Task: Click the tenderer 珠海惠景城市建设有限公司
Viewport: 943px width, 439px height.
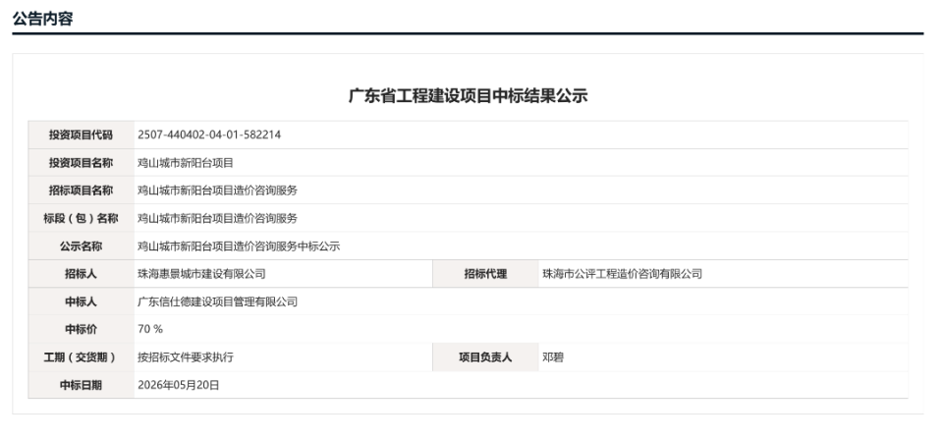Action: [x=201, y=274]
